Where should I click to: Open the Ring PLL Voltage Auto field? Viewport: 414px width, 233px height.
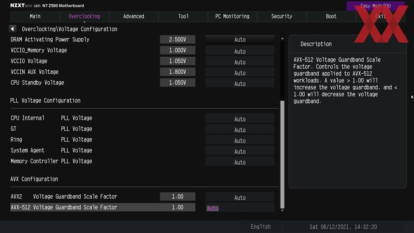(240, 140)
